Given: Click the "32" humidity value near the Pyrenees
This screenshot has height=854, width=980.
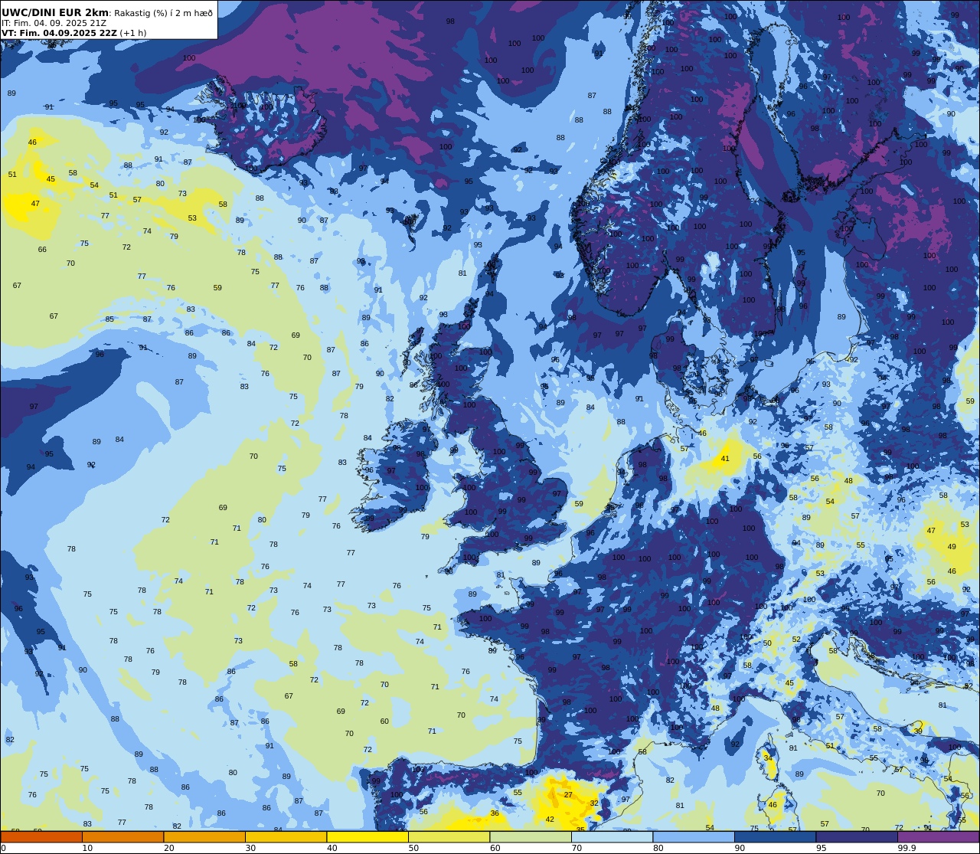Looking at the screenshot, I should tap(594, 803).
